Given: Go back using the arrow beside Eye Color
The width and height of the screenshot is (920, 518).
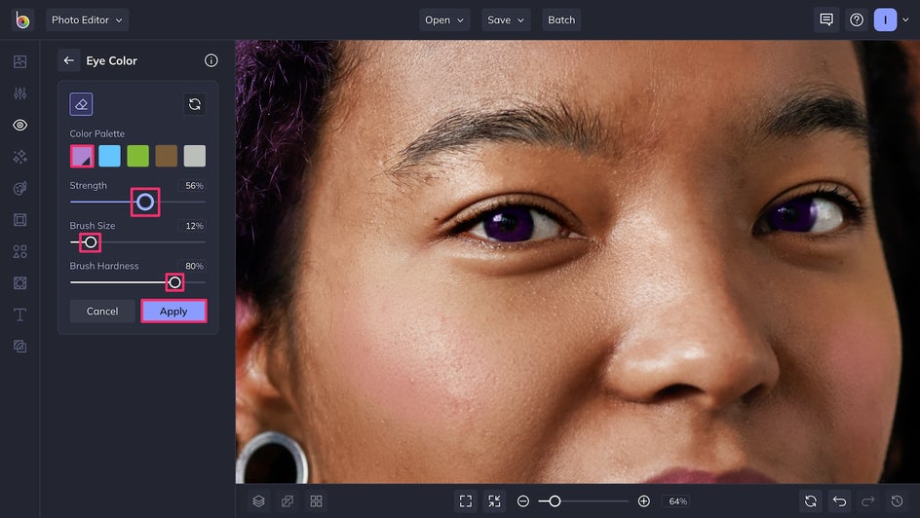Looking at the screenshot, I should 68,60.
